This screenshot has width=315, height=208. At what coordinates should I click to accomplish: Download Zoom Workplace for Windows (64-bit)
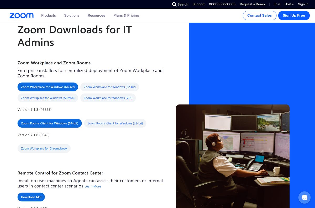pos(48,87)
